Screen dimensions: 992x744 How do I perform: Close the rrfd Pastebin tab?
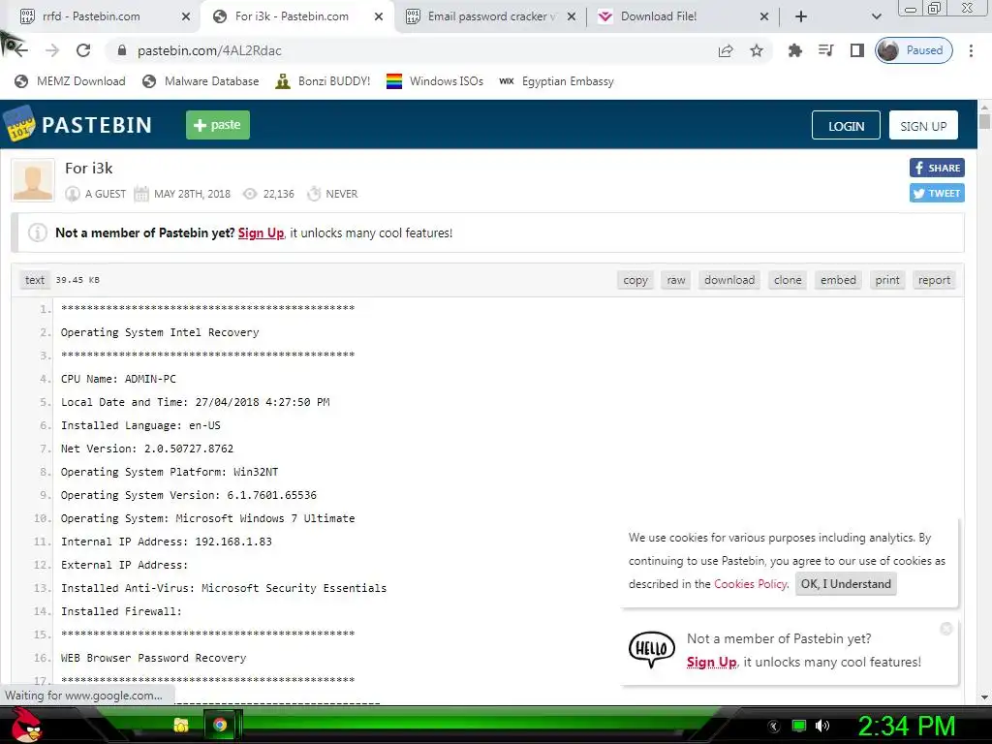point(186,16)
